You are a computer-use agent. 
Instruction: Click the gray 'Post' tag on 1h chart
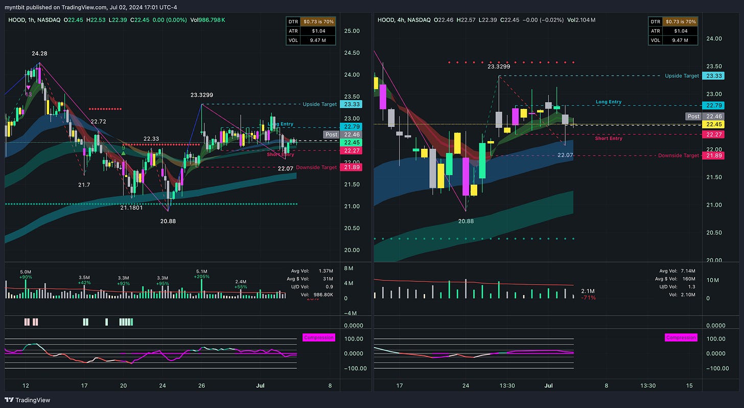point(331,134)
